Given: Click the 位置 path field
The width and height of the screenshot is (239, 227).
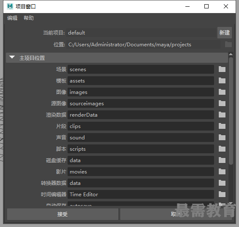Looking at the screenshot, I should tap(143, 45).
